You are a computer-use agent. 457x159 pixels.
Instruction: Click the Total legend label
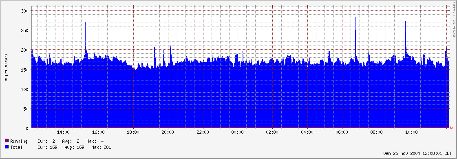coord(16,147)
